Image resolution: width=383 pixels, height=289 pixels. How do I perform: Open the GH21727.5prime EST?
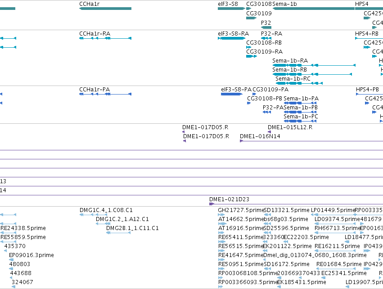(221, 215)
